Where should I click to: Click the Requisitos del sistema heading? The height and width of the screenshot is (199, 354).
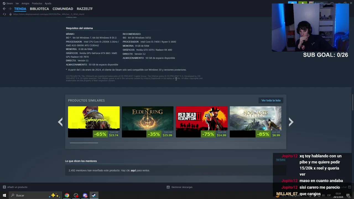(x=79, y=28)
